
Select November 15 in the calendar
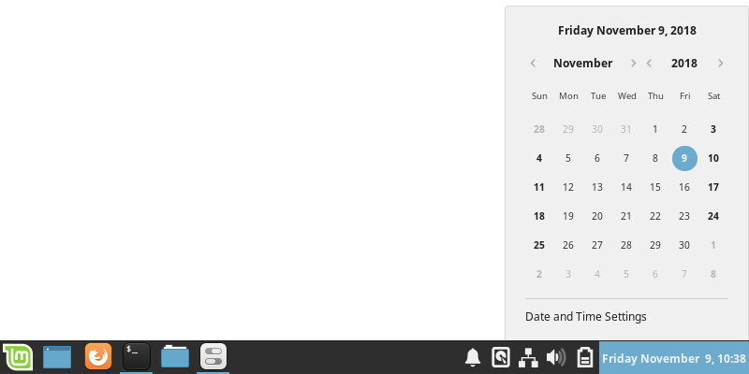(x=655, y=188)
